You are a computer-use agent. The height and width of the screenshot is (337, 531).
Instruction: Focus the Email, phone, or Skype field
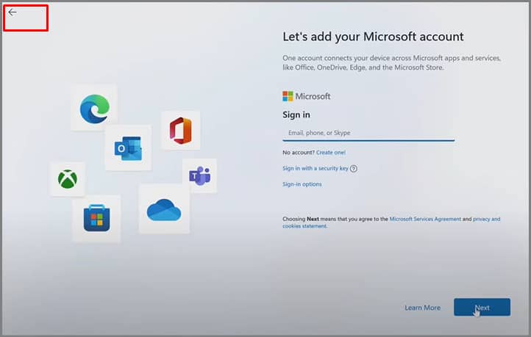point(368,133)
